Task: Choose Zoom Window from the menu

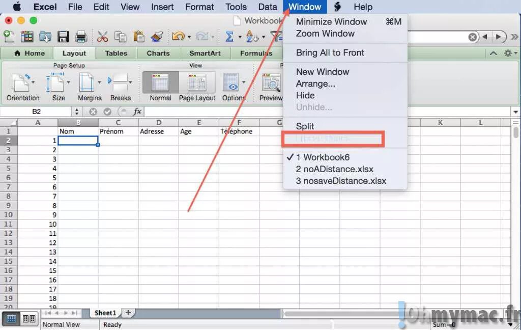Action: click(345, 34)
